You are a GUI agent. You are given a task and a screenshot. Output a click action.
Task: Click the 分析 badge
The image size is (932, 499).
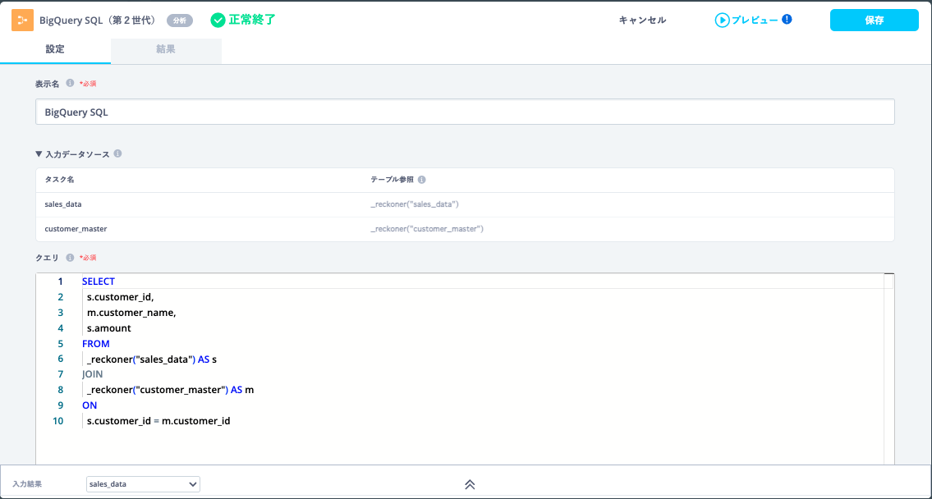[x=180, y=21]
